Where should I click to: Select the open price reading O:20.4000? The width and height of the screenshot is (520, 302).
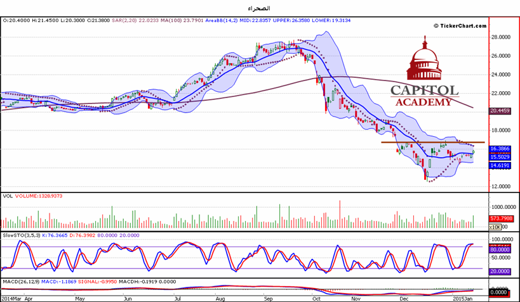(17, 20)
